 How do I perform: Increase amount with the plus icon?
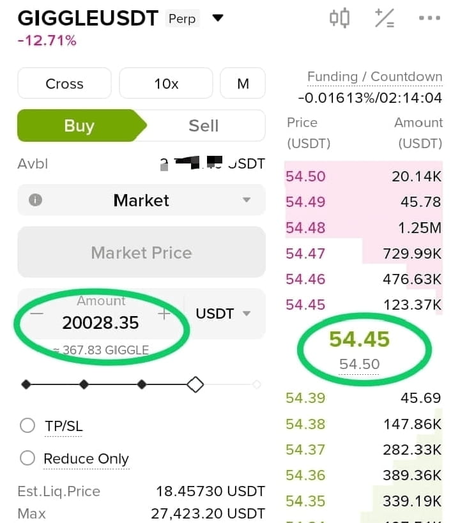tap(164, 314)
